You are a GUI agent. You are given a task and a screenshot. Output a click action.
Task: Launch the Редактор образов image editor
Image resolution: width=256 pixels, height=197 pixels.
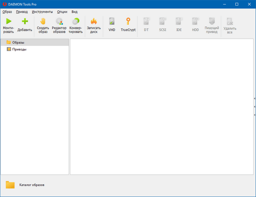(59, 22)
